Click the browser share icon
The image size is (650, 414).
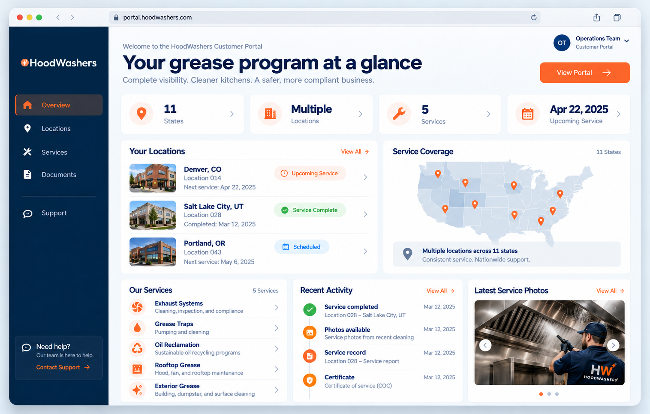tap(596, 18)
